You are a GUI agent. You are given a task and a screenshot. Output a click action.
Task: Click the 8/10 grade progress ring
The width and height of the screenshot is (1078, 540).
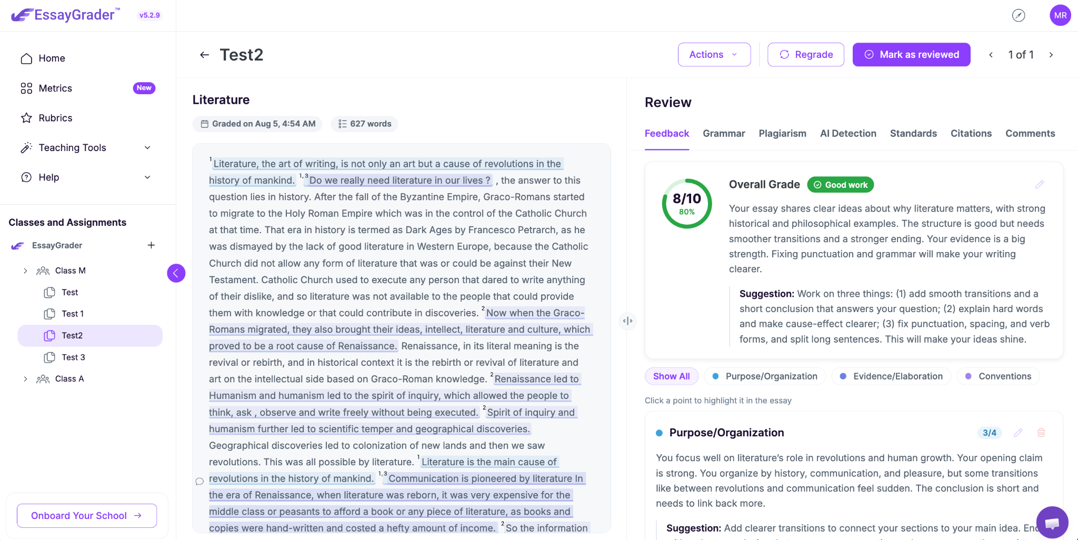pyautogui.click(x=686, y=204)
